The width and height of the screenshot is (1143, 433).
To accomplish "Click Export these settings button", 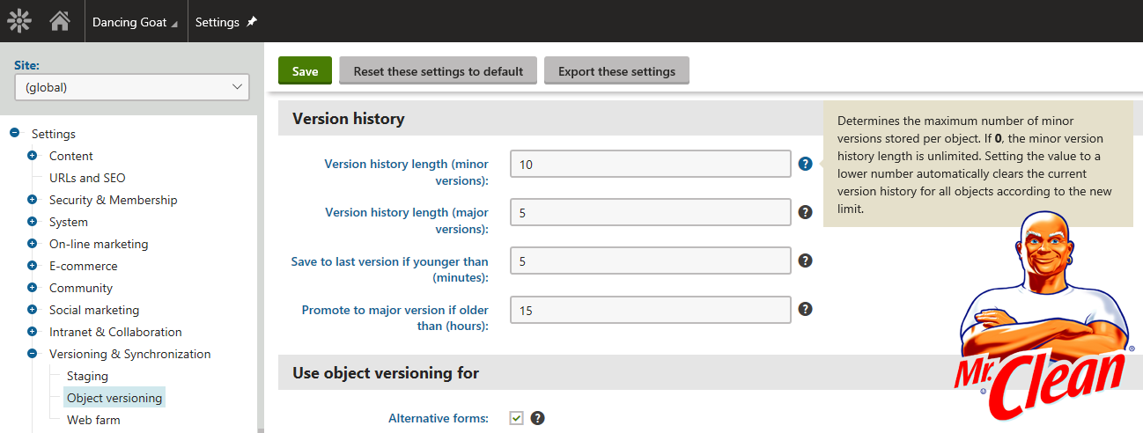I will pos(616,71).
